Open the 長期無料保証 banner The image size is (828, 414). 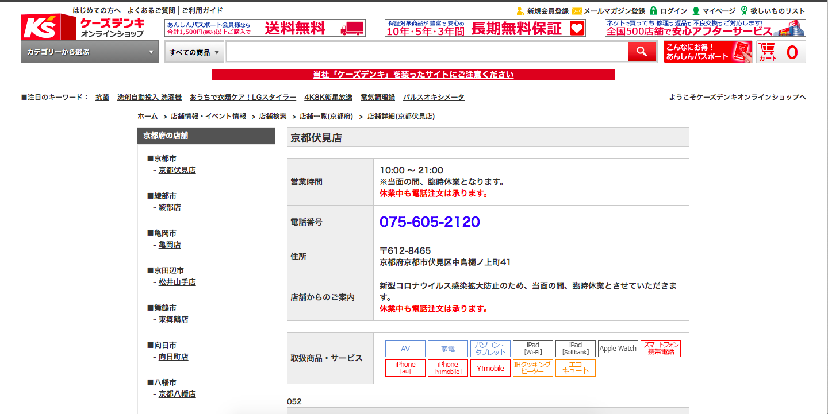[485, 28]
